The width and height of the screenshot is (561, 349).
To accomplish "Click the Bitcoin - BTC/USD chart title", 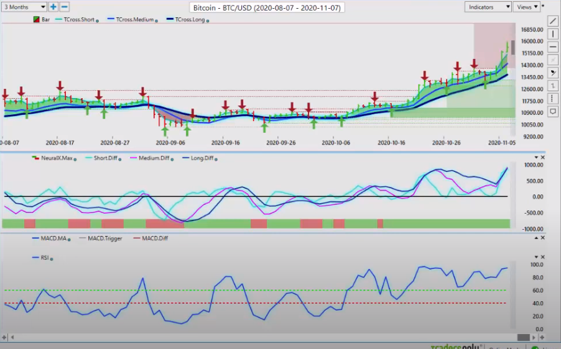I will [267, 7].
